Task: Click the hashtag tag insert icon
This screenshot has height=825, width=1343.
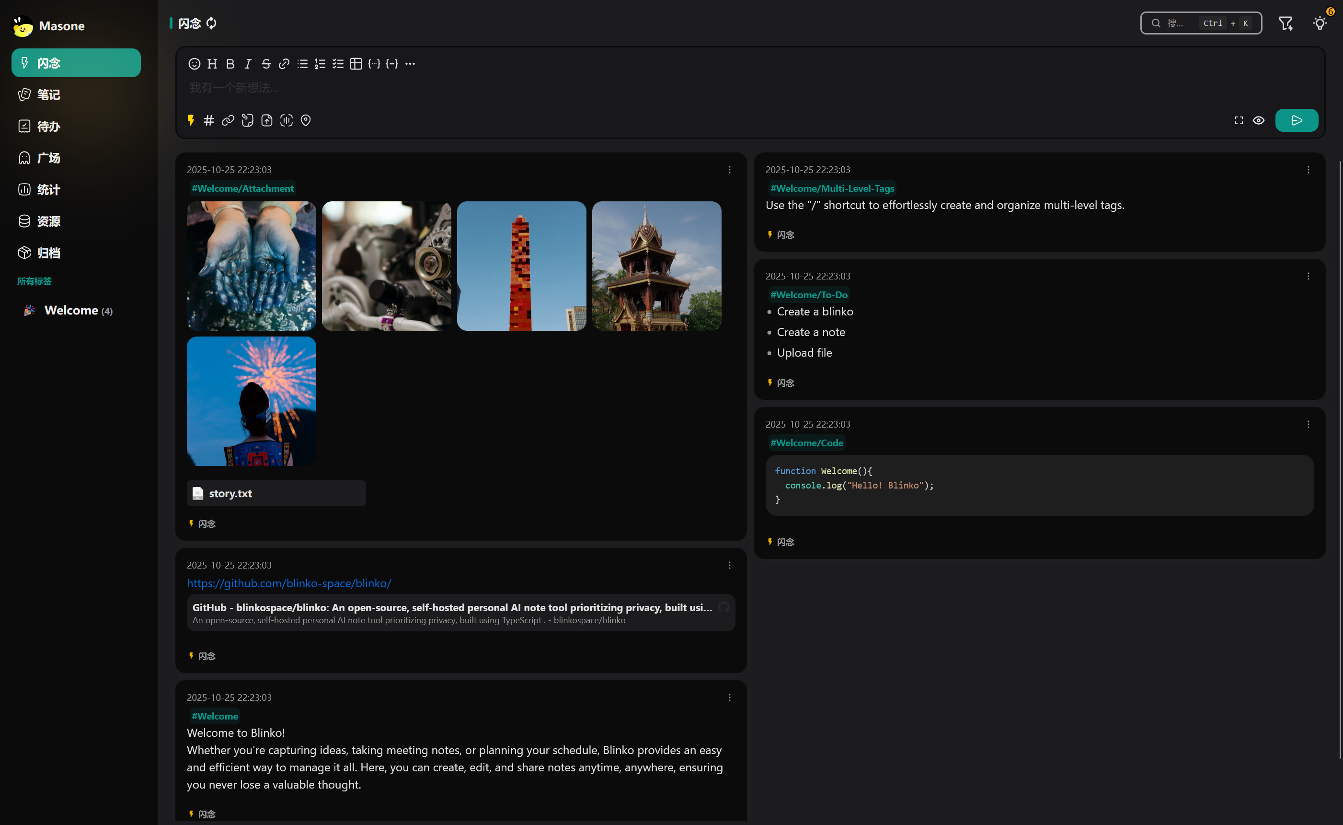Action: (x=209, y=120)
